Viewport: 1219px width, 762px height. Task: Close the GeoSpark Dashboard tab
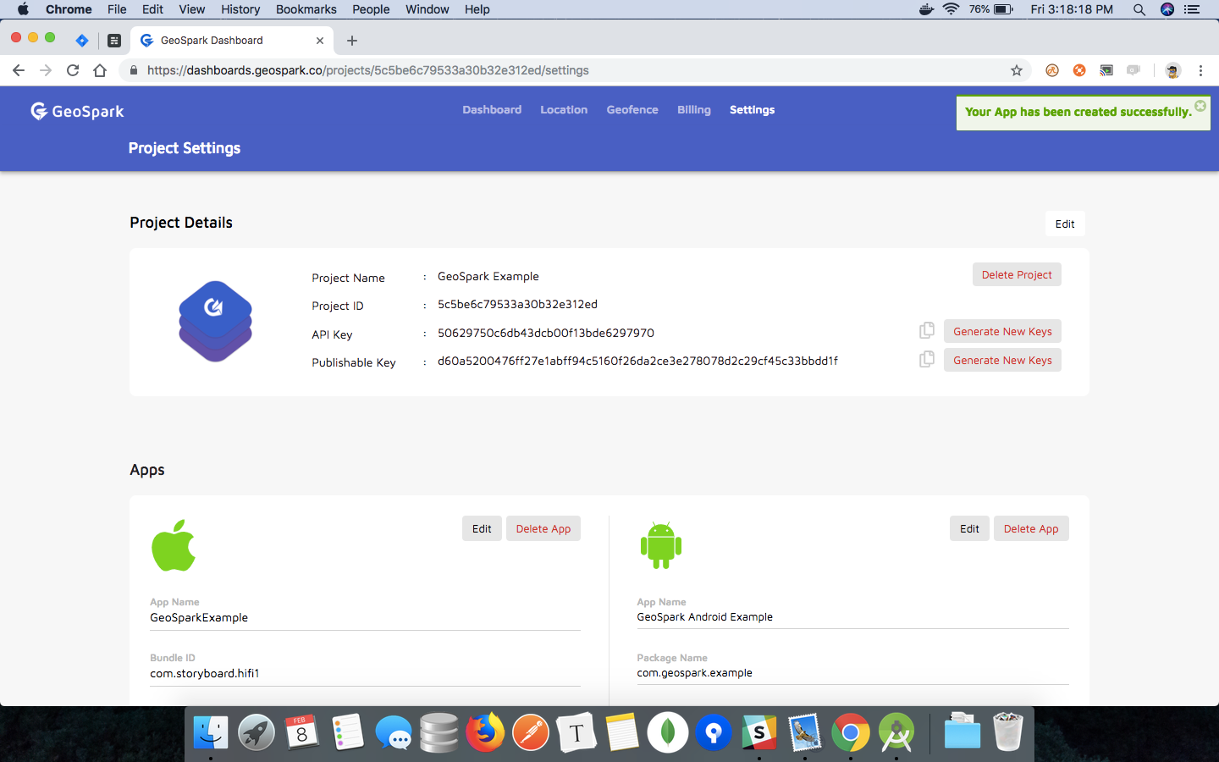click(x=320, y=41)
